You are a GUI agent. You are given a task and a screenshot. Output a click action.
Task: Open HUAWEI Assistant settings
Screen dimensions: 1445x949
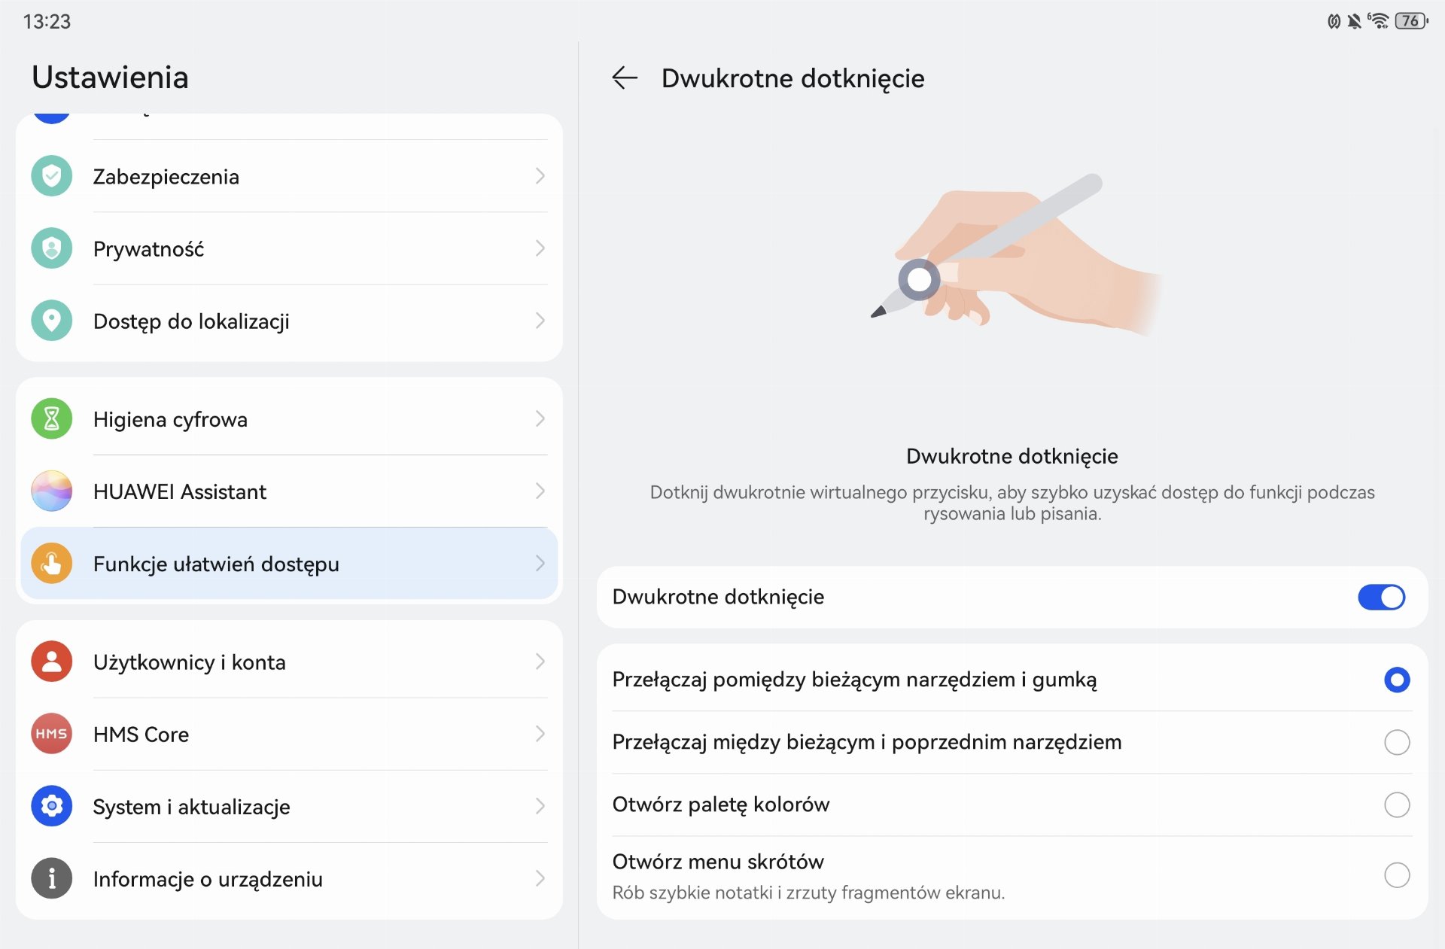pyautogui.click(x=289, y=491)
